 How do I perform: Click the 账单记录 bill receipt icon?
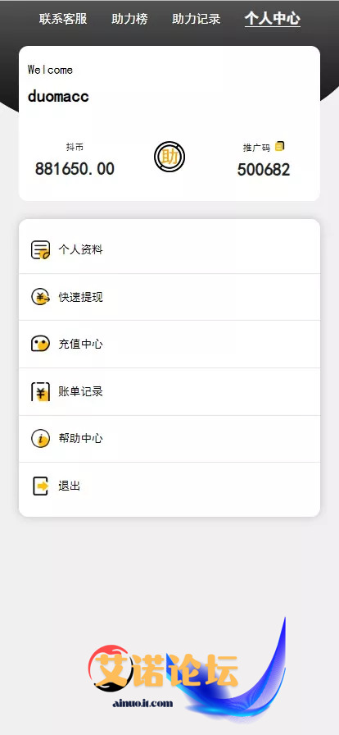[40, 392]
